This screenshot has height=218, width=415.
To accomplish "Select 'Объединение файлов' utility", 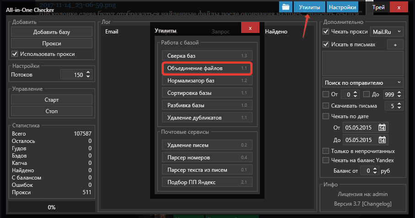I will click(207, 68).
